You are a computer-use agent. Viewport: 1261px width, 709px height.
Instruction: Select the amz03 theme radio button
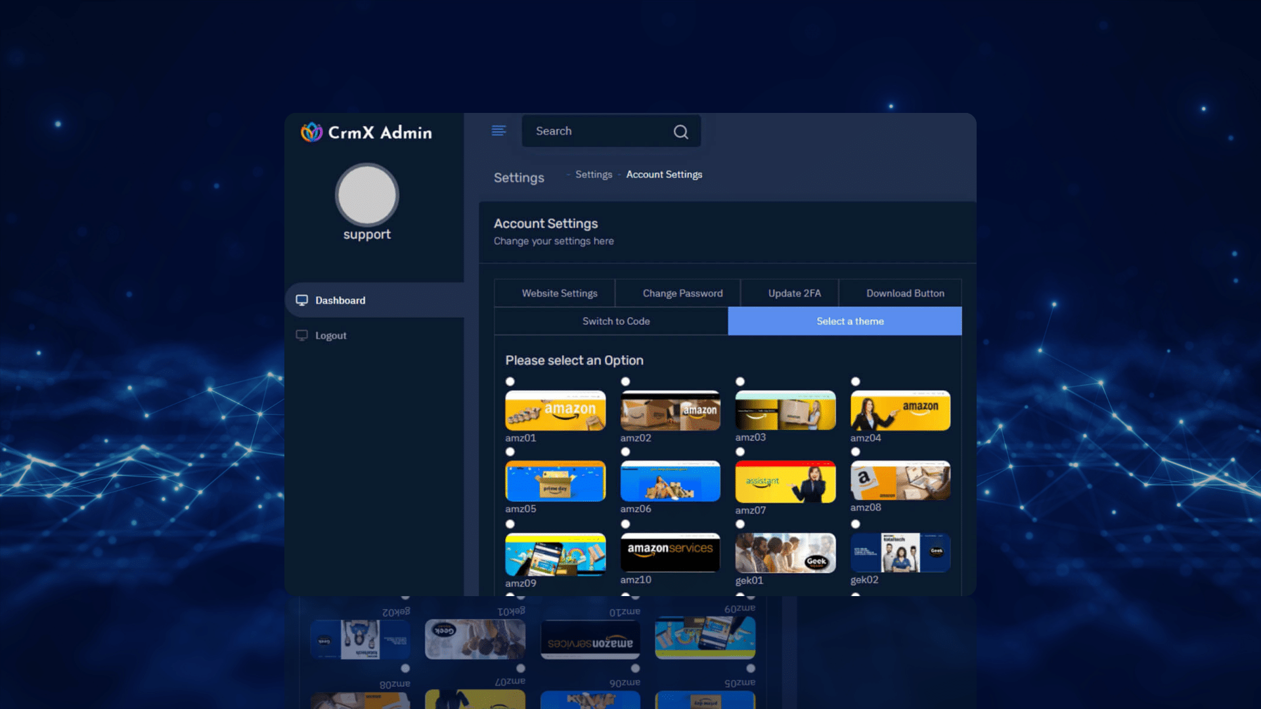(x=740, y=381)
